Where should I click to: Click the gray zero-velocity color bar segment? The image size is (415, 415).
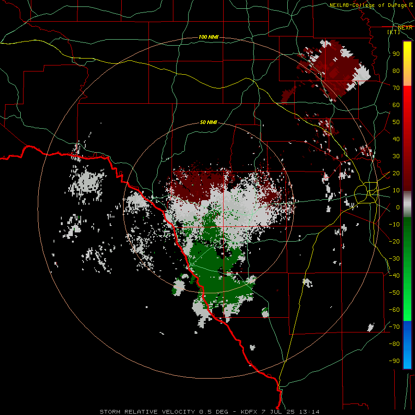point(407,204)
